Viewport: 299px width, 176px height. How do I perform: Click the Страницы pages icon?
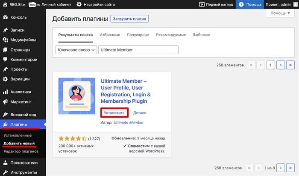5,50
